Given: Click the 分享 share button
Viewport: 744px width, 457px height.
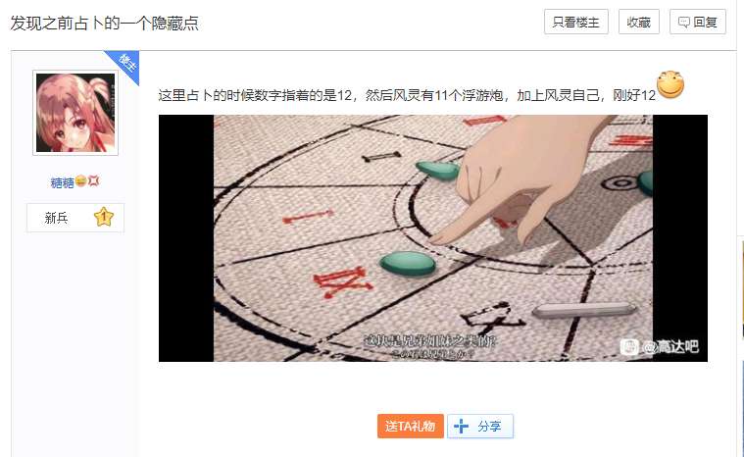Looking at the screenshot, I should click(480, 427).
